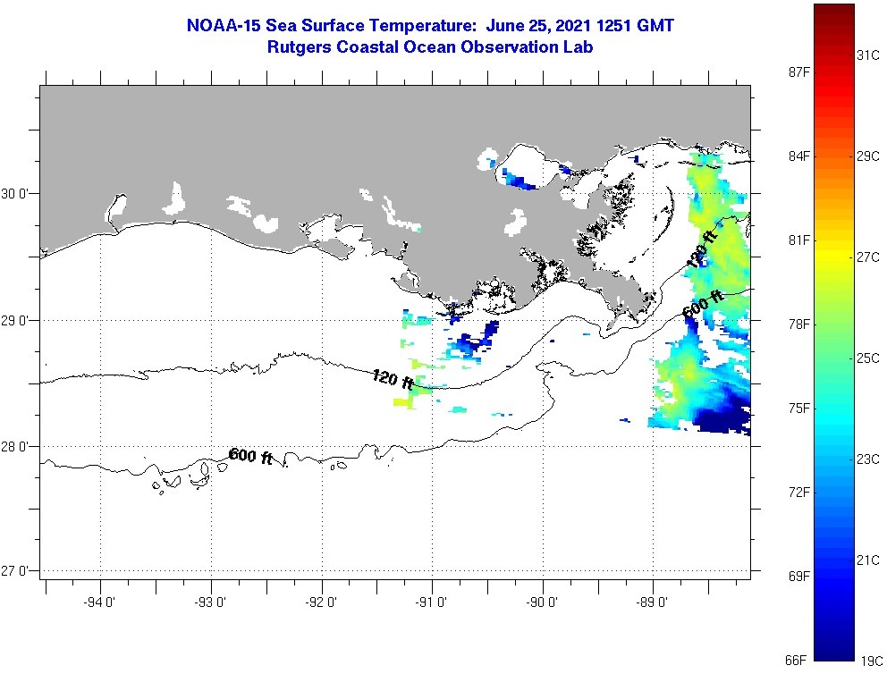Click the -90 0' longitude axis label
Screen dimensions: 887x674
542,602
